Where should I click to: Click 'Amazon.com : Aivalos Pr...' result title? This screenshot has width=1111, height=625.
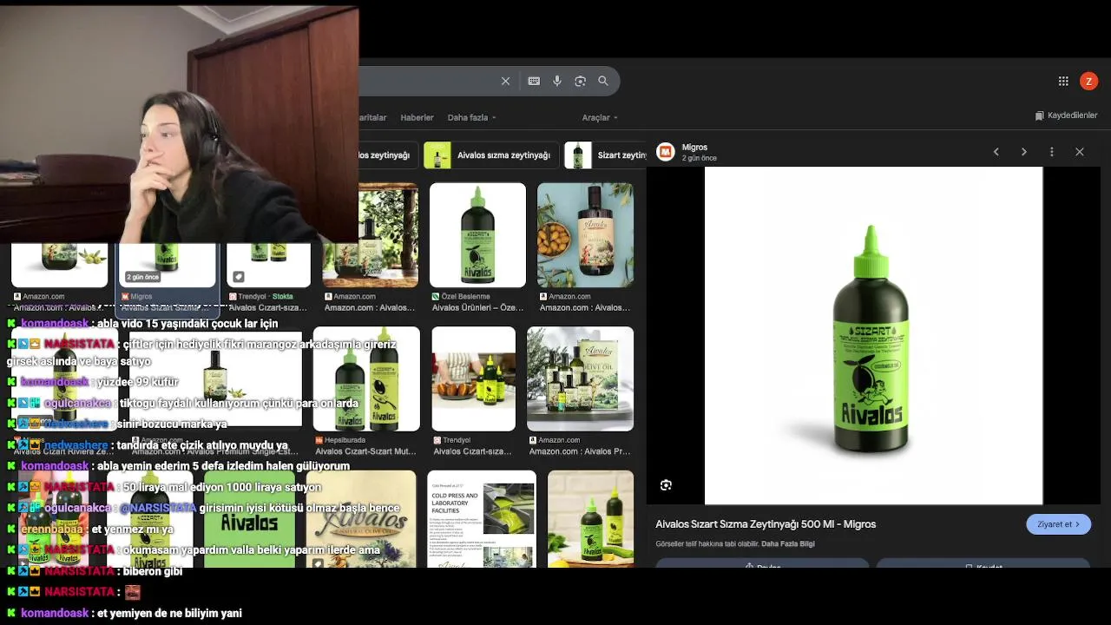(x=580, y=451)
